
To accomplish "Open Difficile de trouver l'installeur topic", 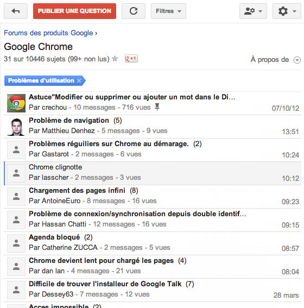I will 105,284.
